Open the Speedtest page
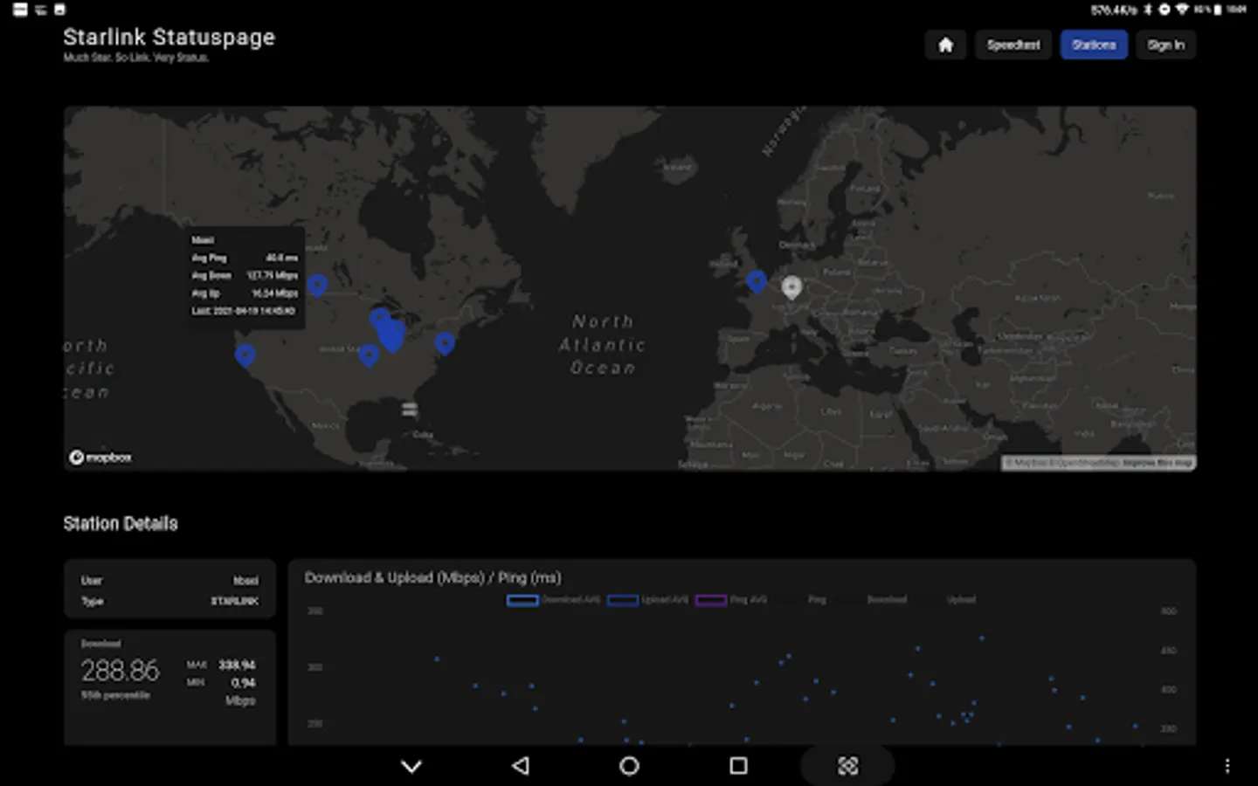Screen dimensions: 1258x786 1013,45
